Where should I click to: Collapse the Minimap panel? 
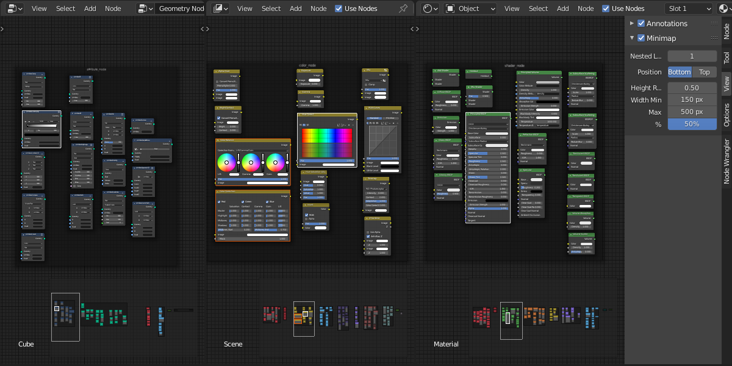[632, 38]
